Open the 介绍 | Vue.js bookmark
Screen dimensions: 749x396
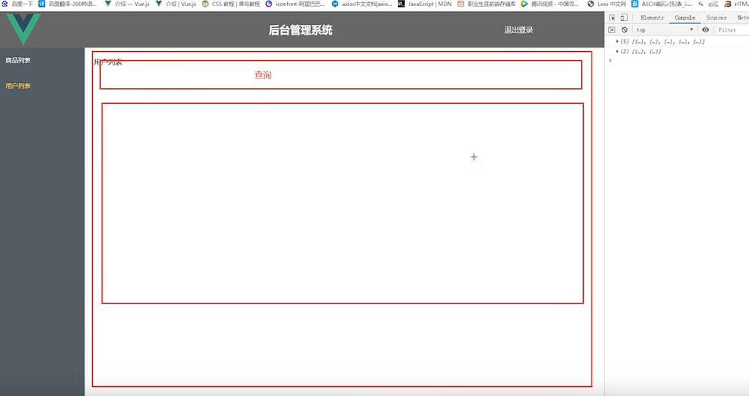pos(176,4)
